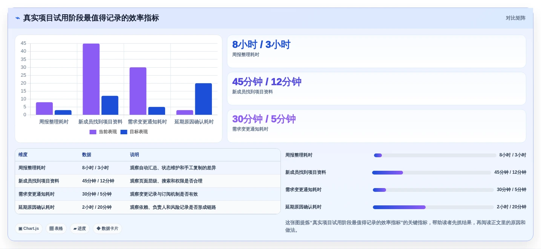Click the 需求变更通知耗时 progress bar
Viewport: 541px width, 249px height.
coord(433,190)
